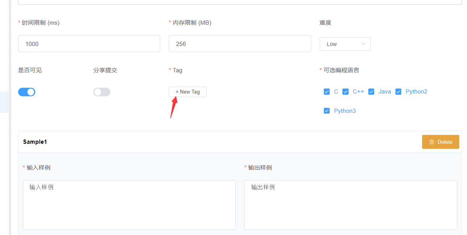Click the + New Tag button

click(x=188, y=92)
